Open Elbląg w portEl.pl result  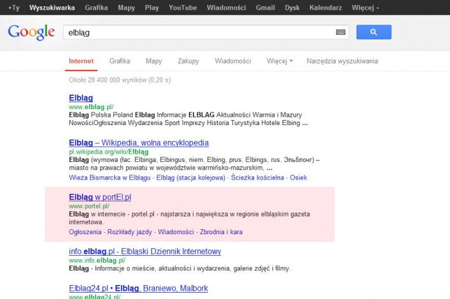click(100, 197)
